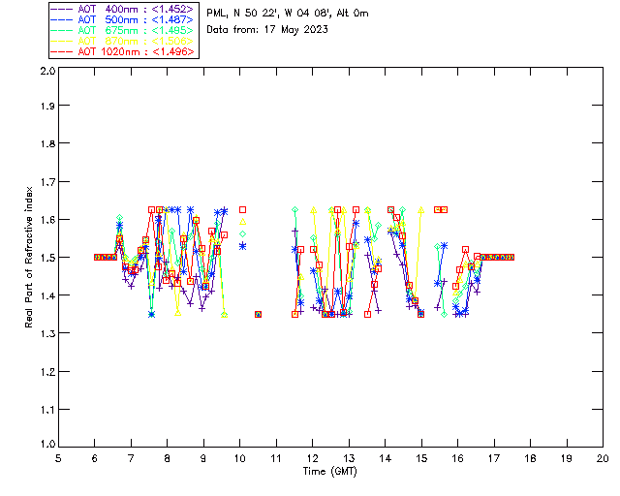620x496 pixels.
Task: Click the isolated blue asterisk marker at 10h
Action: pos(243,246)
